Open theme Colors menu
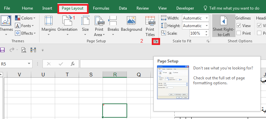The image size is (266, 119). tap(25, 18)
